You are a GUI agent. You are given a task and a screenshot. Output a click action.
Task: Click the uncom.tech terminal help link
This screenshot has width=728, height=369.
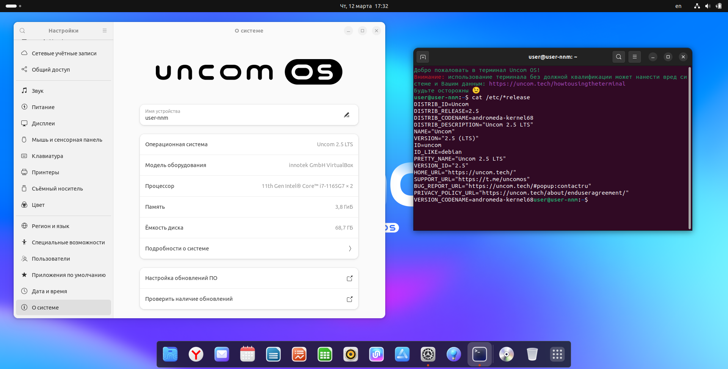tap(557, 84)
